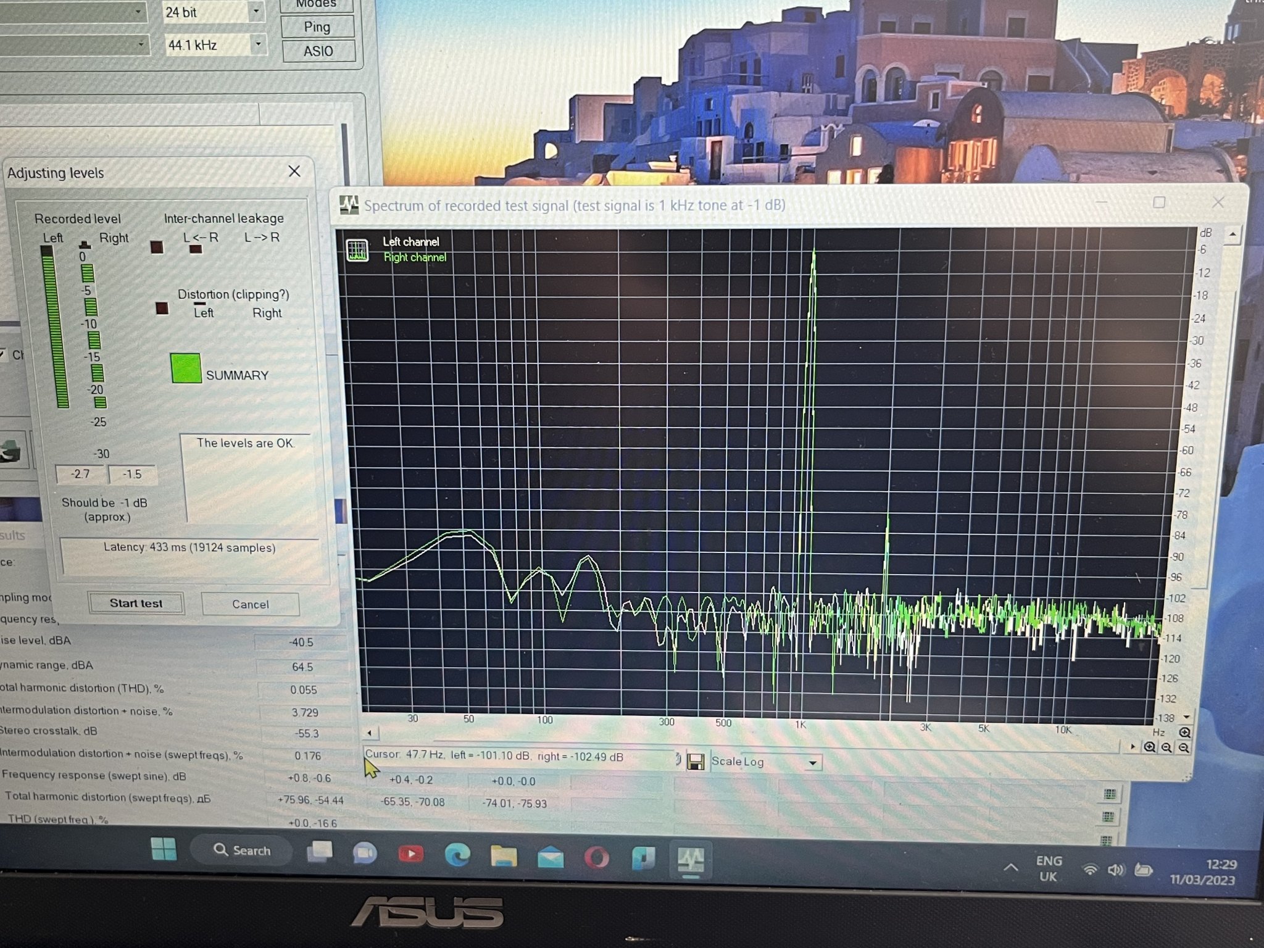Viewport: 1264px width, 948px height.
Task: Click the swept IMD value 0.176
Action: (x=307, y=756)
